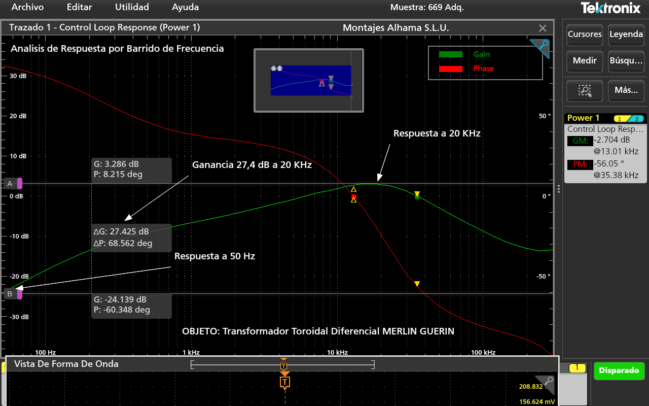The height and width of the screenshot is (406, 649).
Task: Toggle the Leyenda legend display
Action: 626,35
